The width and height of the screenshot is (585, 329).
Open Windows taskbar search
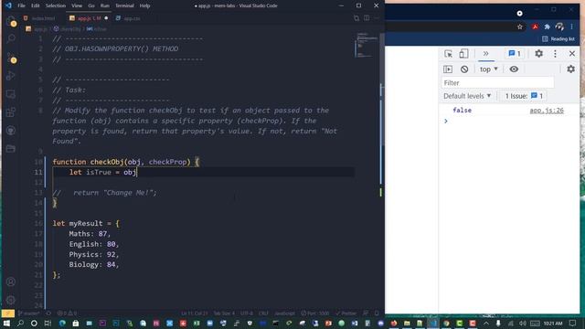coord(20,323)
